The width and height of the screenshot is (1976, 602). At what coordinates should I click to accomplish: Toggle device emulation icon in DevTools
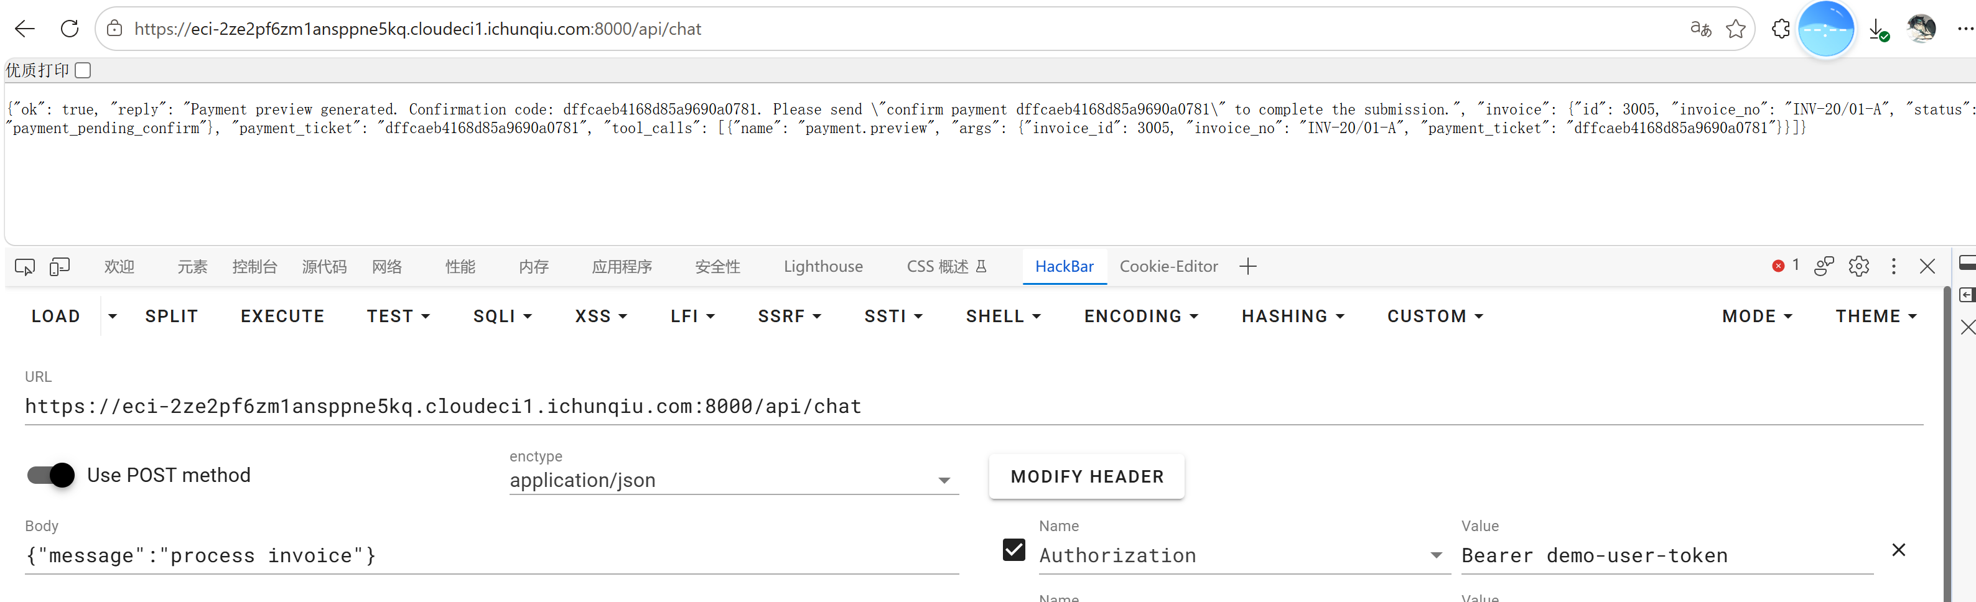tap(60, 267)
